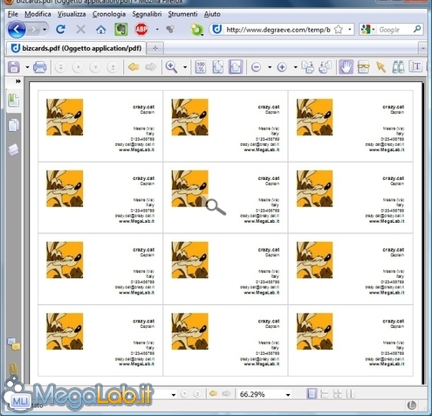Open the Modifica menu

coord(38,14)
